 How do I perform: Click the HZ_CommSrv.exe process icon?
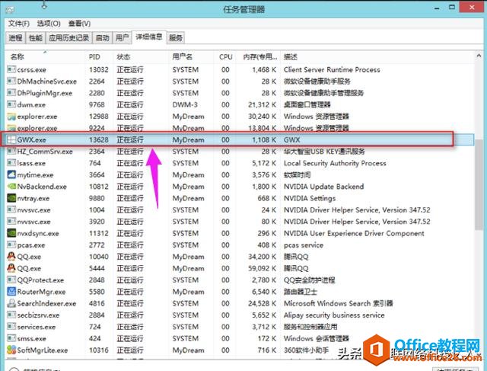coord(11,152)
